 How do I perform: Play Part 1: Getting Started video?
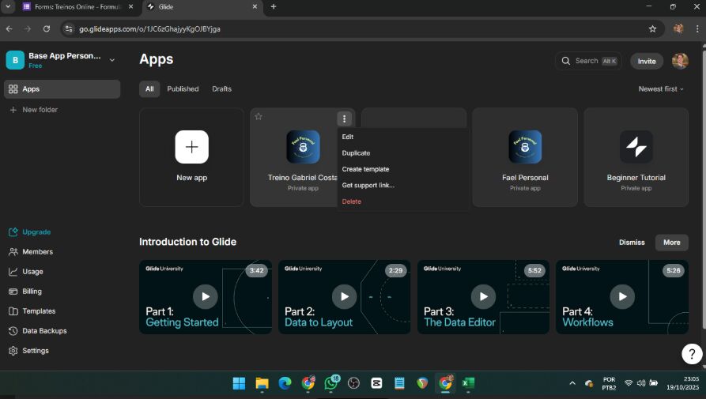[x=206, y=296]
